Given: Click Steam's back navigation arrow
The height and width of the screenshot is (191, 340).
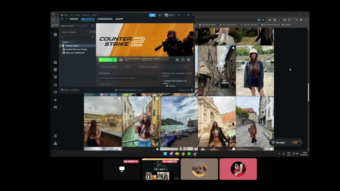Looking at the screenshot, I should coord(62,19).
